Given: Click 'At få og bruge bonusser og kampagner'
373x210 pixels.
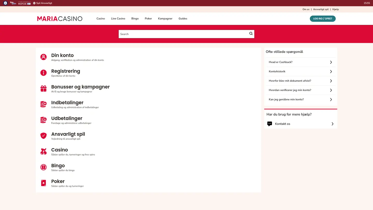Looking at the screenshot, I should pyautogui.click(x=72, y=92).
